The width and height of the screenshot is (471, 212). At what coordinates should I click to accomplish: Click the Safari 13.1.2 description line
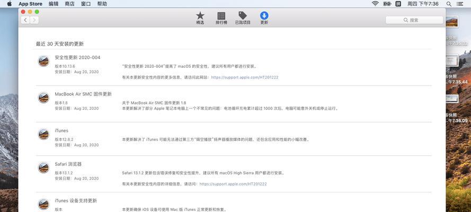click(203, 173)
